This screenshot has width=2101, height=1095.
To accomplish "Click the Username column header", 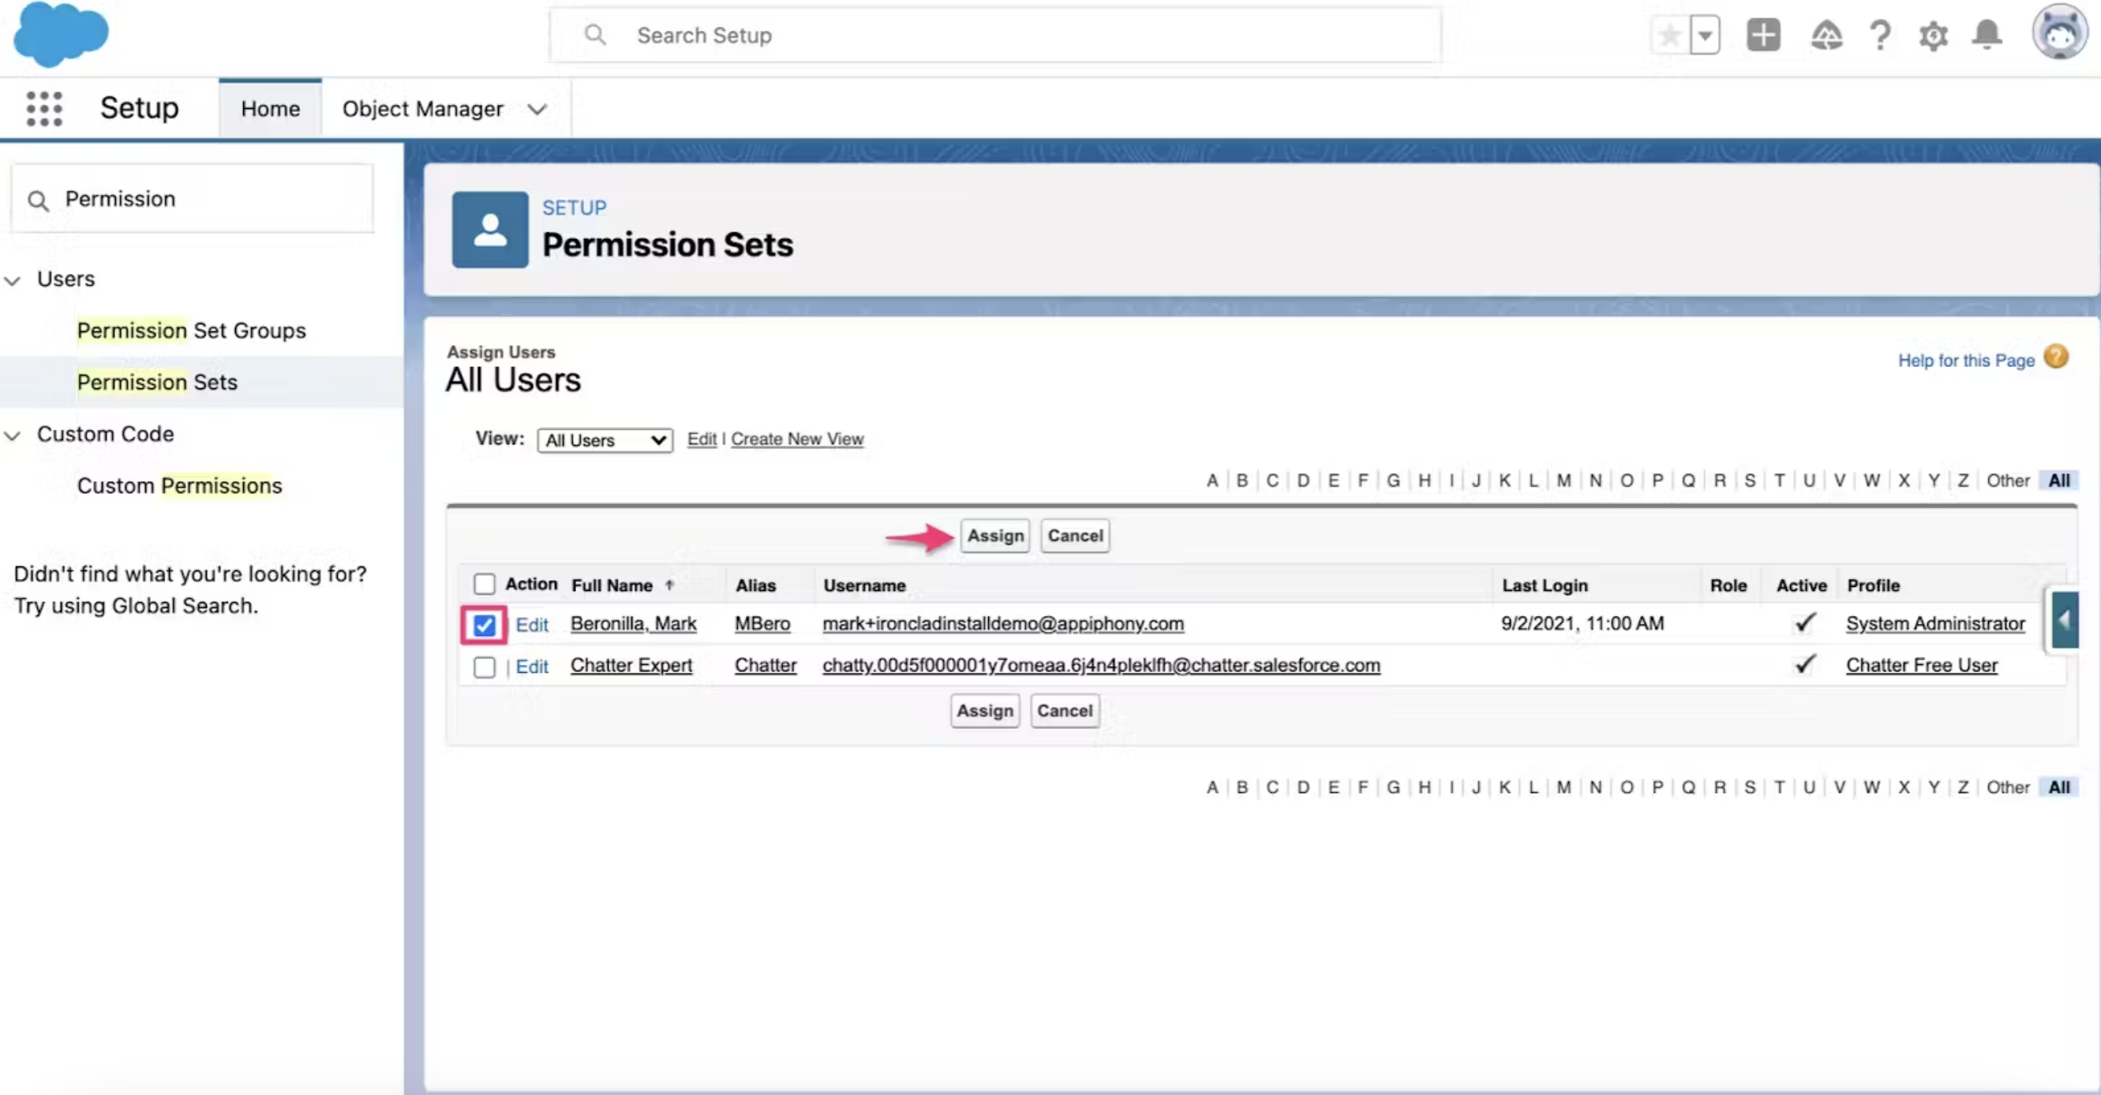I will point(864,585).
